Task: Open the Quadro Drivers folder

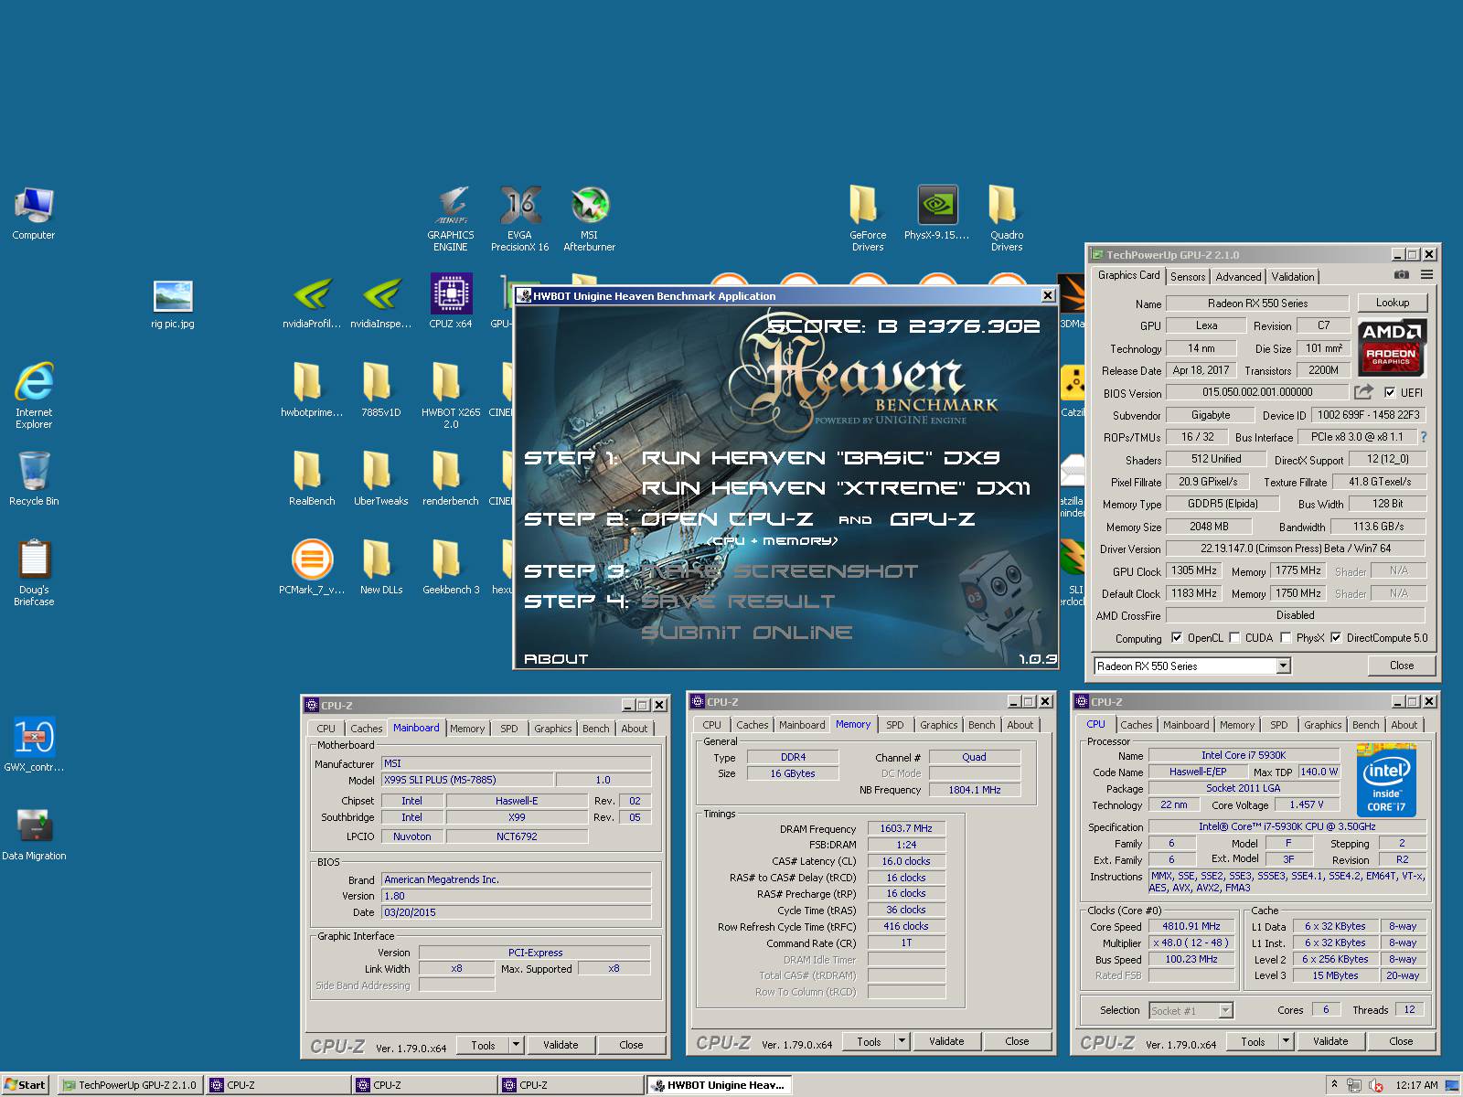Action: click(x=1007, y=219)
